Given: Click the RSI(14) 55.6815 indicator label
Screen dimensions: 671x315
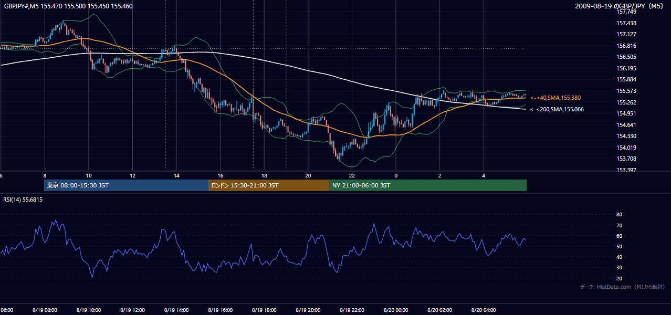Looking at the screenshot, I should pos(23,199).
